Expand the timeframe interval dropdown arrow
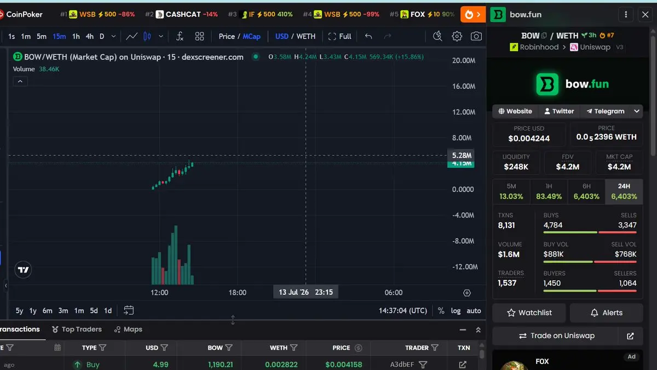 113,36
